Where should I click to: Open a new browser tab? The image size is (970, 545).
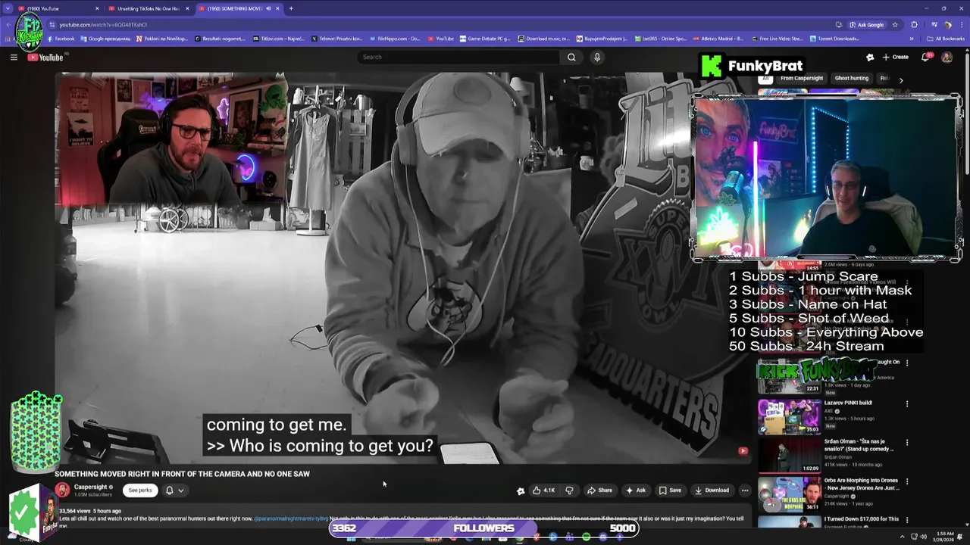[x=291, y=8]
